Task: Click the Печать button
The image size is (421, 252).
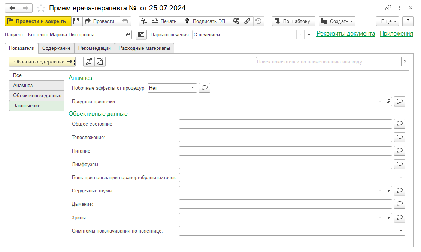Action: (x=166, y=21)
